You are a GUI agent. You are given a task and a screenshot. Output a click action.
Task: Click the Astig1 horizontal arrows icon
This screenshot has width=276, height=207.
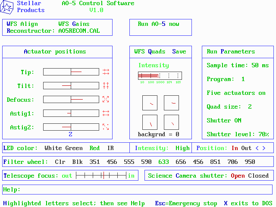pos(106,113)
